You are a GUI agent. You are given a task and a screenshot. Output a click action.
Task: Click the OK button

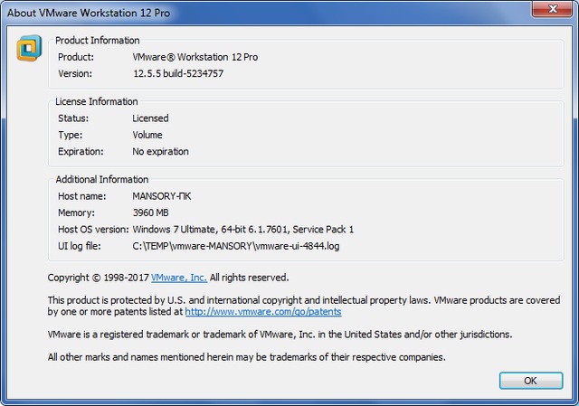tap(531, 381)
